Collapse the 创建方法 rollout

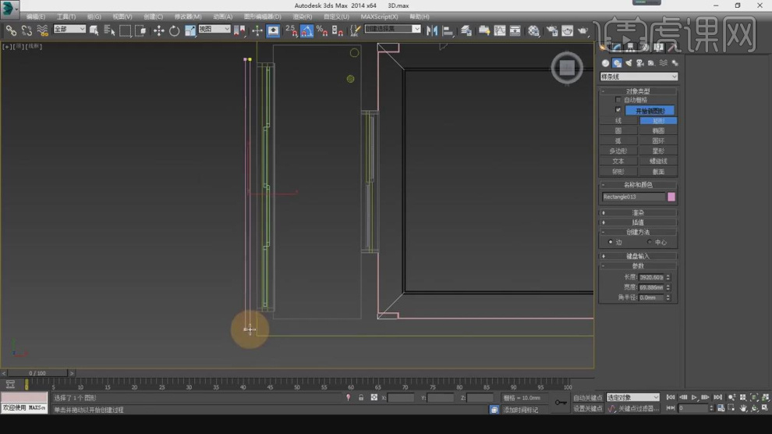[638, 232]
